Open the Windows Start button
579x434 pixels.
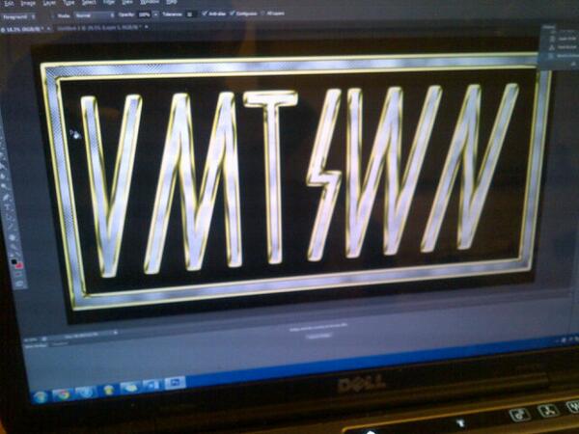click(40, 396)
